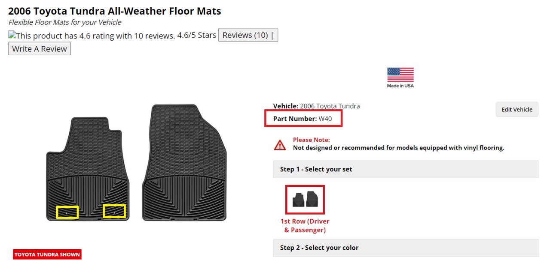This screenshot has width=550, height=263.
Task: Open the Reviews (10) button
Action: click(248, 35)
